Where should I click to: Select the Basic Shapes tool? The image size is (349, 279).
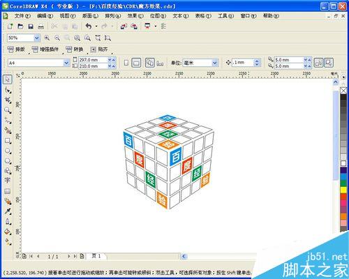point(8,171)
